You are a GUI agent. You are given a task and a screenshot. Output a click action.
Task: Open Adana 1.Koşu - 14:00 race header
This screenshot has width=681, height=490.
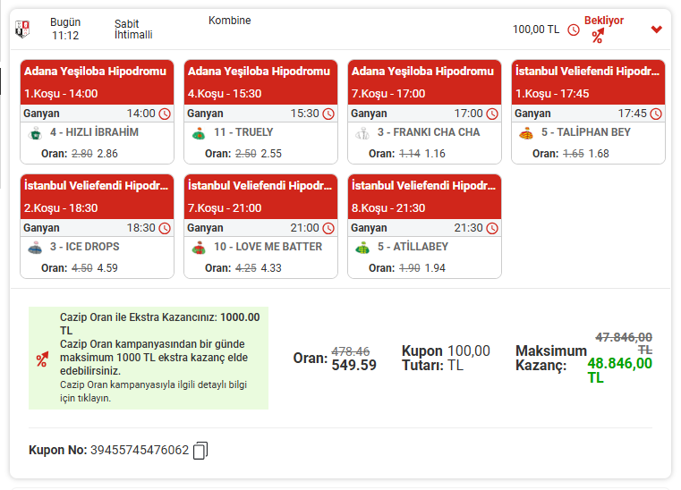(x=97, y=82)
